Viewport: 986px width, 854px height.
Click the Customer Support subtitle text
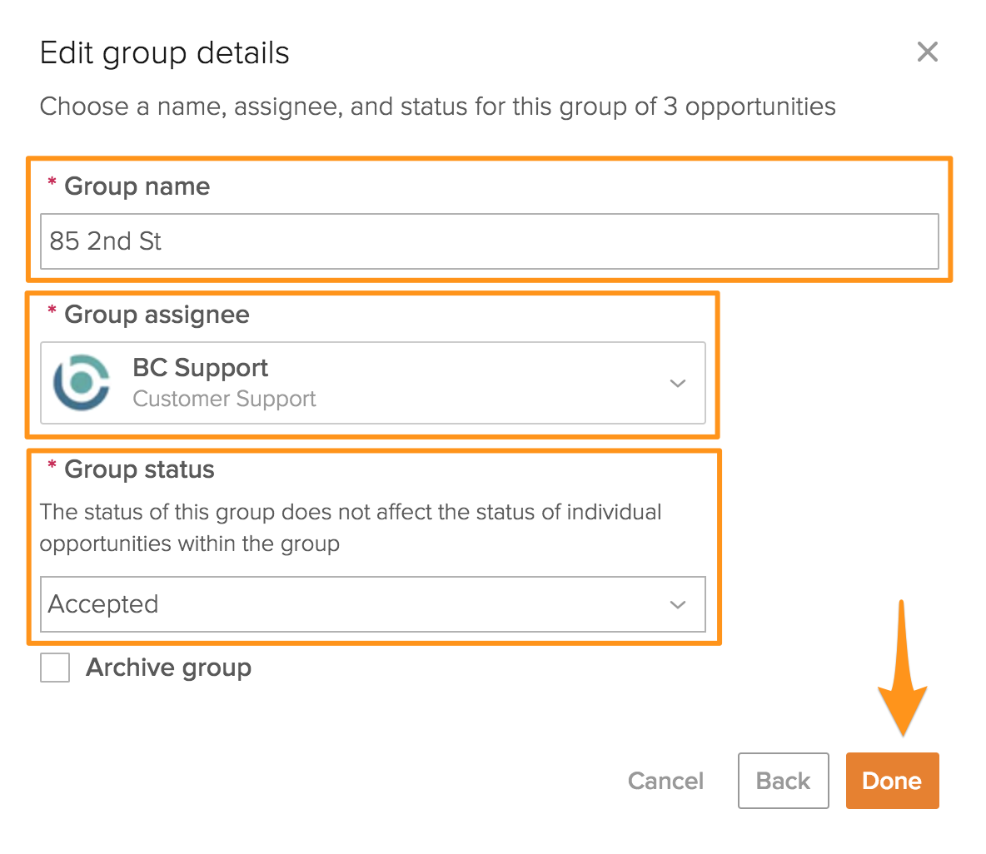pos(224,400)
